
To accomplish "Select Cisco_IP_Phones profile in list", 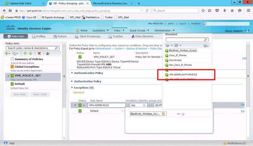I will tap(178, 55).
